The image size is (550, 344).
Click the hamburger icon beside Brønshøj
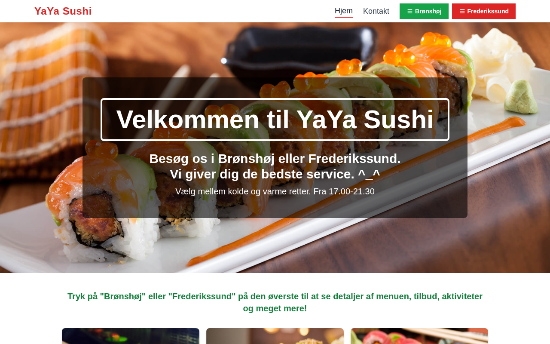pos(410,11)
